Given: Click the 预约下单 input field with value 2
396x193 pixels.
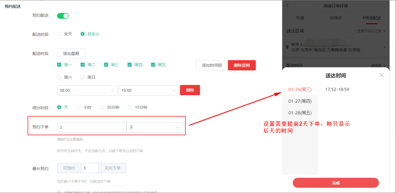Looking at the screenshot, I should (x=92, y=127).
